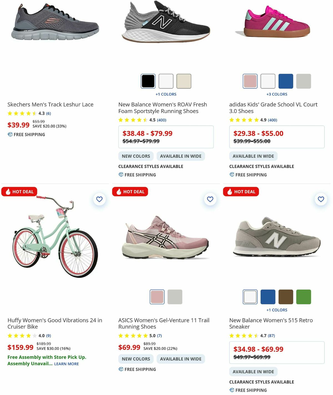
Task: Add New Balance 515 Retro Sneaker to favorites
Action: [321, 199]
